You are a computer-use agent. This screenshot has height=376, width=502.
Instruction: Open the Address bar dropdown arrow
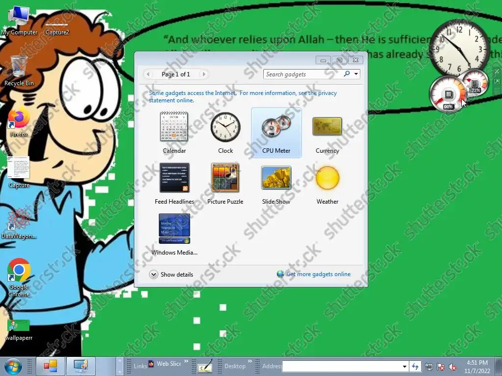click(404, 366)
